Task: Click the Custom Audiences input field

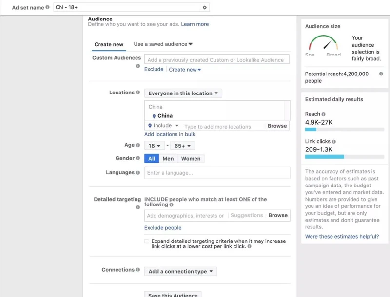Action: (x=216, y=59)
